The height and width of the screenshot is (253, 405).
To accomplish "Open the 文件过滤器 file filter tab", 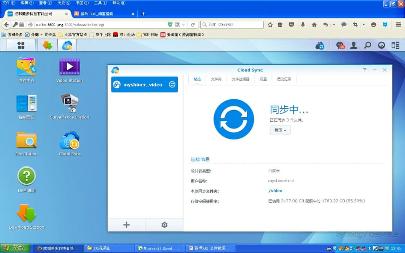I will 240,79.
